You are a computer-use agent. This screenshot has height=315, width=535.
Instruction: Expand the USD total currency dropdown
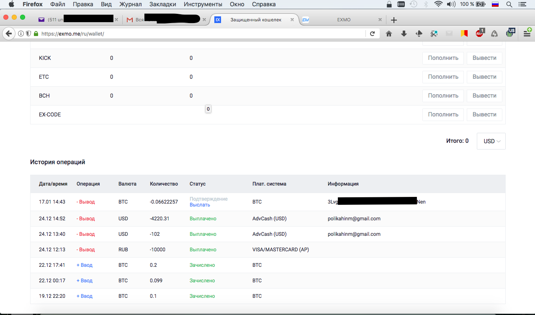click(491, 141)
